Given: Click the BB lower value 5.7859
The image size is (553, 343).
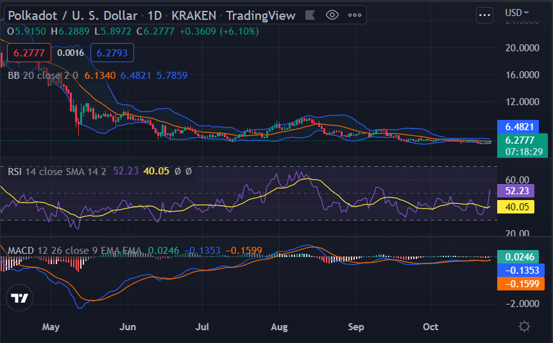Looking at the screenshot, I should coord(172,76).
